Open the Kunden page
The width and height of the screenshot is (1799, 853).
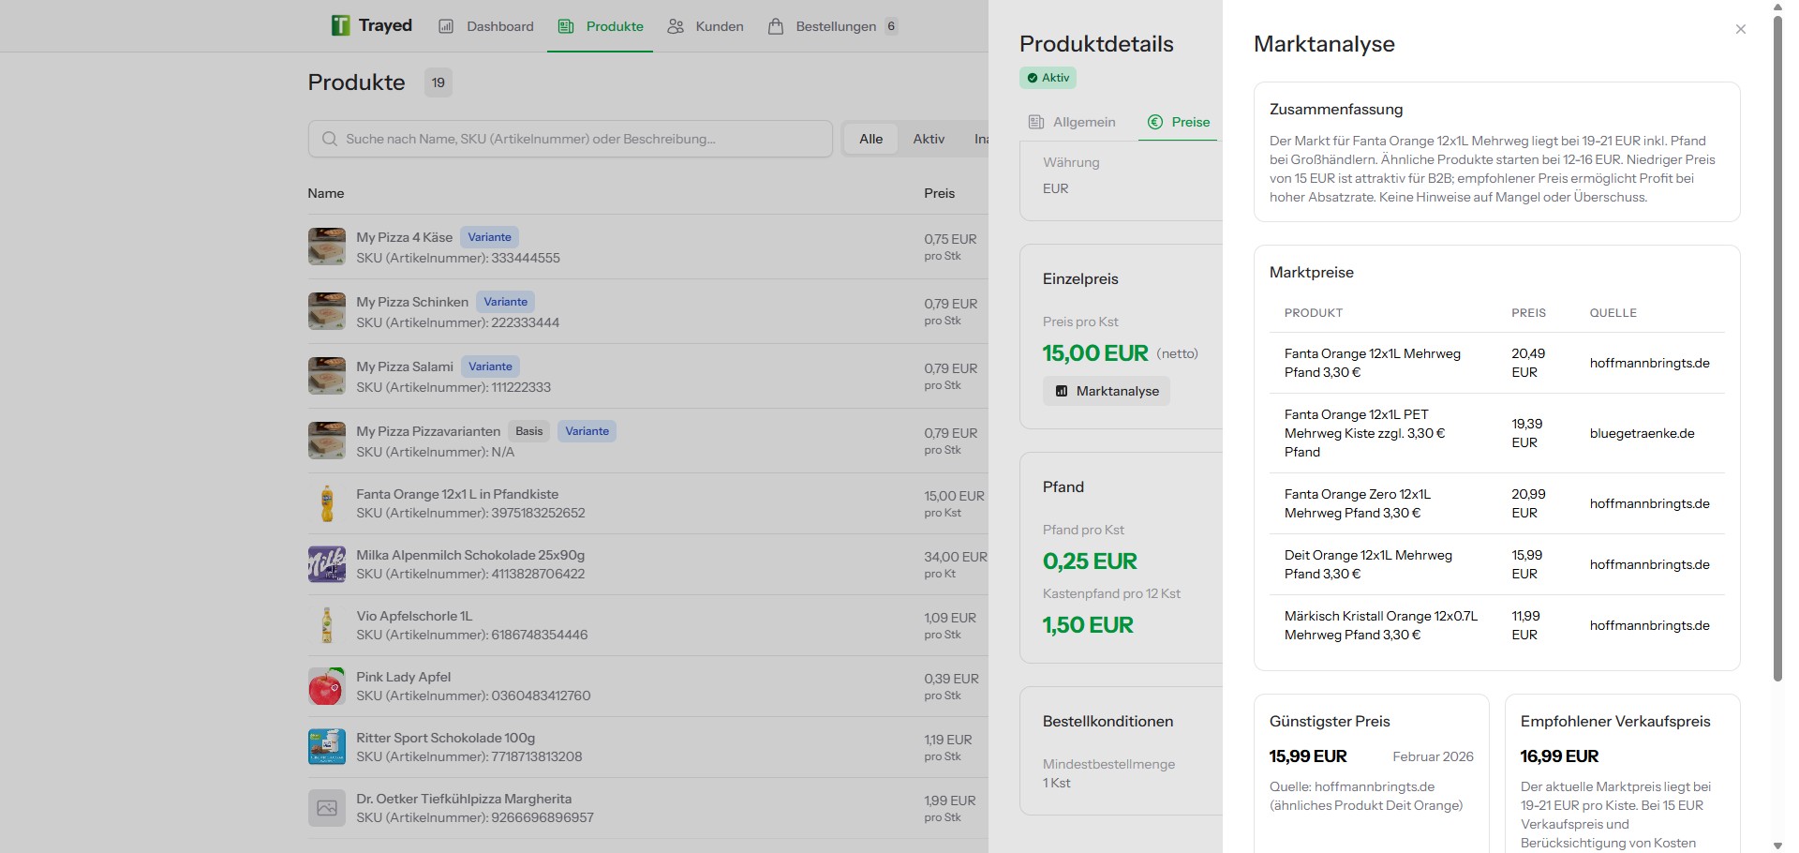pyautogui.click(x=706, y=26)
